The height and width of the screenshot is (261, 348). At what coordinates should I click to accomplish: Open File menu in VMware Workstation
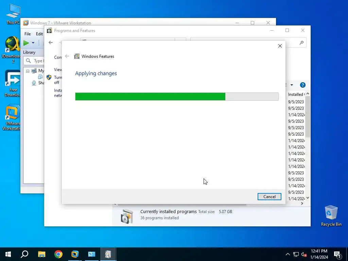tap(28, 34)
